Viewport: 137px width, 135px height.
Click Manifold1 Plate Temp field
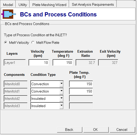81,91
